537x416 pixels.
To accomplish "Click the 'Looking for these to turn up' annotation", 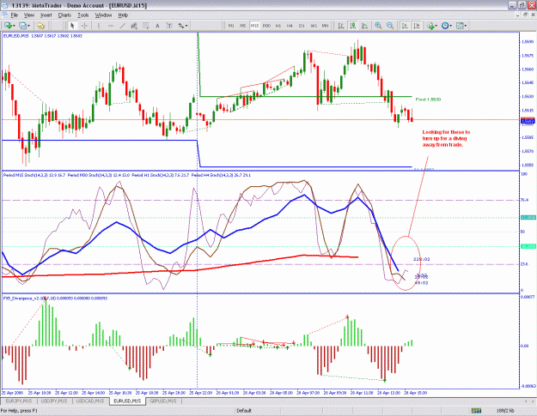I will click(446, 138).
